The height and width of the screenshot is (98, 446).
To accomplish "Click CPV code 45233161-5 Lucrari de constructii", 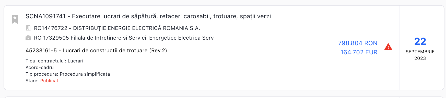I will pyautogui.click(x=96, y=51).
